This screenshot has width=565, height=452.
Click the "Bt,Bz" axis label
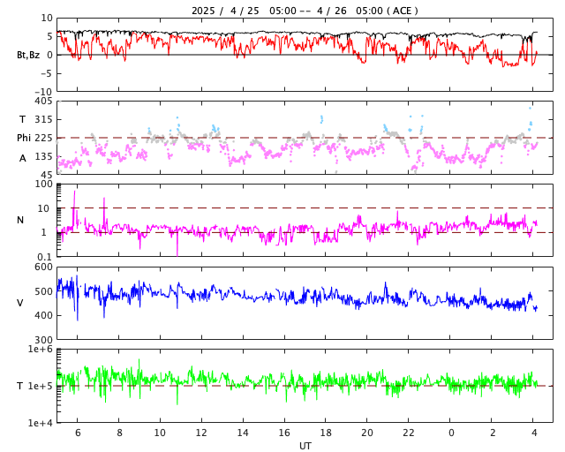pos(28,55)
